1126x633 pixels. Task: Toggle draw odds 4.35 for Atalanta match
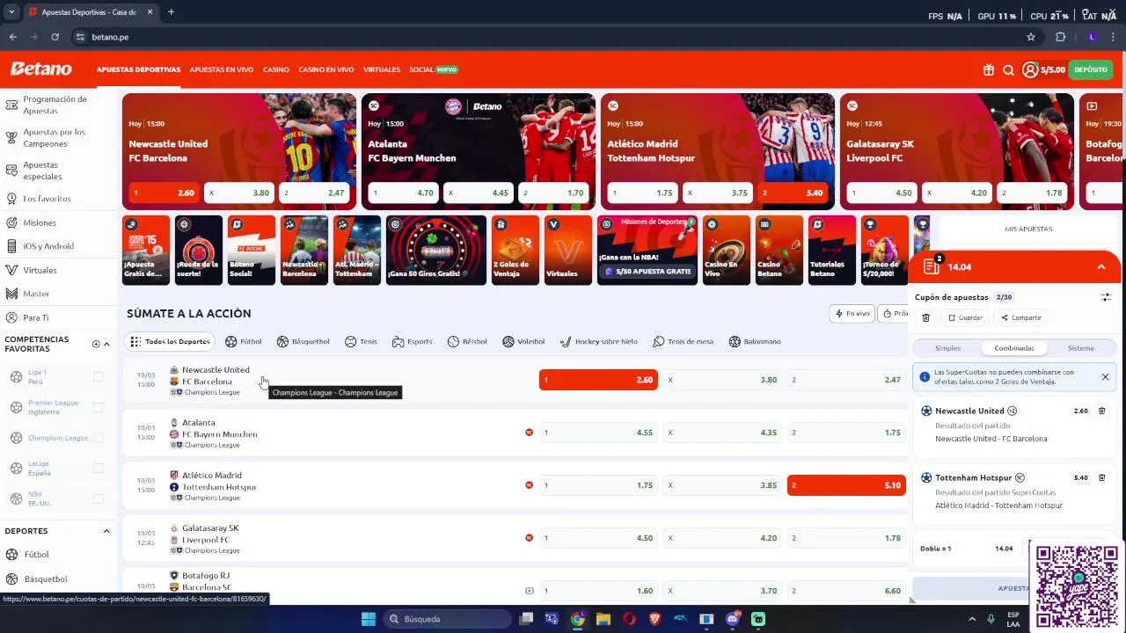(x=722, y=433)
